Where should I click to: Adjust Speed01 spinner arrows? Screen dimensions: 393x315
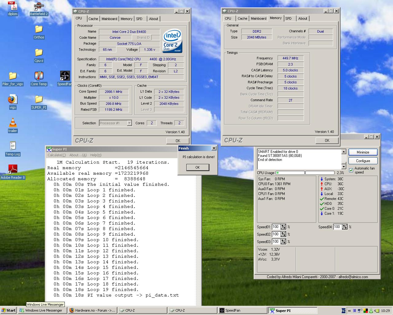[x=283, y=227]
